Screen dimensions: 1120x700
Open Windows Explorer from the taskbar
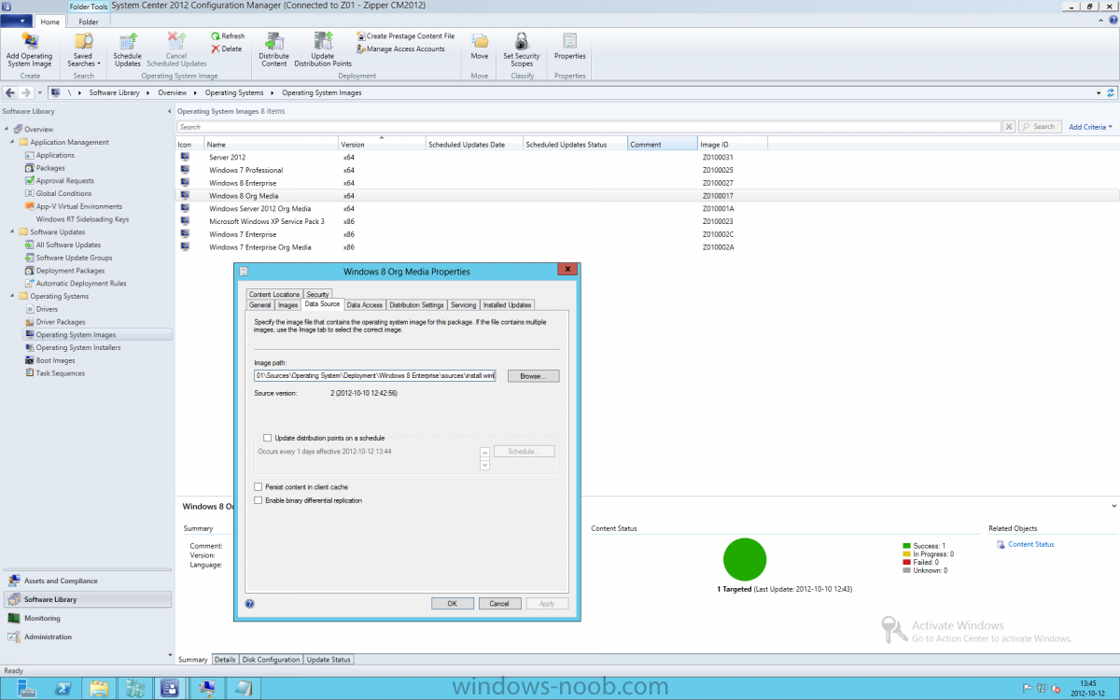(x=97, y=688)
